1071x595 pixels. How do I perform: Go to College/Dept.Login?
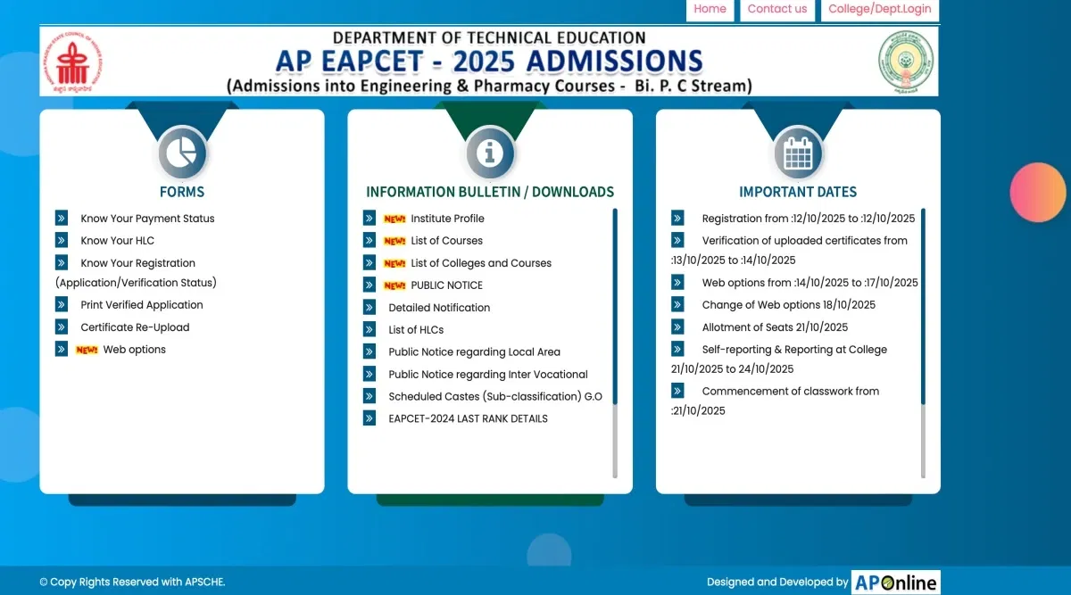pyautogui.click(x=879, y=9)
